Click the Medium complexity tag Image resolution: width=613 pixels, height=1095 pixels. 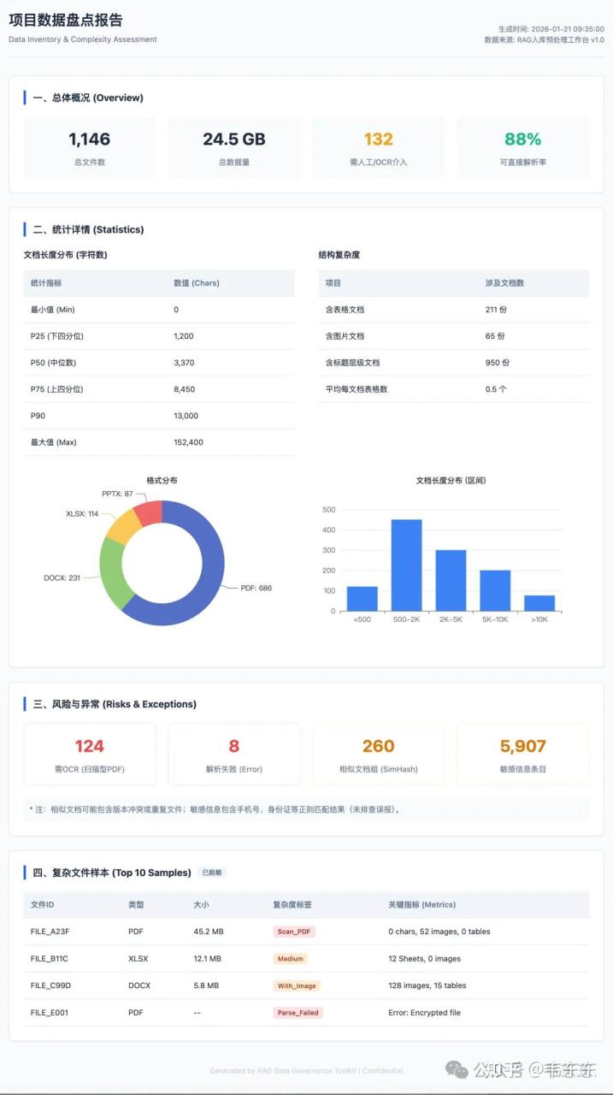pos(291,959)
